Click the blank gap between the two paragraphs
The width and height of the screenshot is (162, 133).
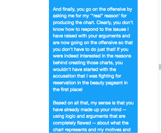(x=93, y=96)
